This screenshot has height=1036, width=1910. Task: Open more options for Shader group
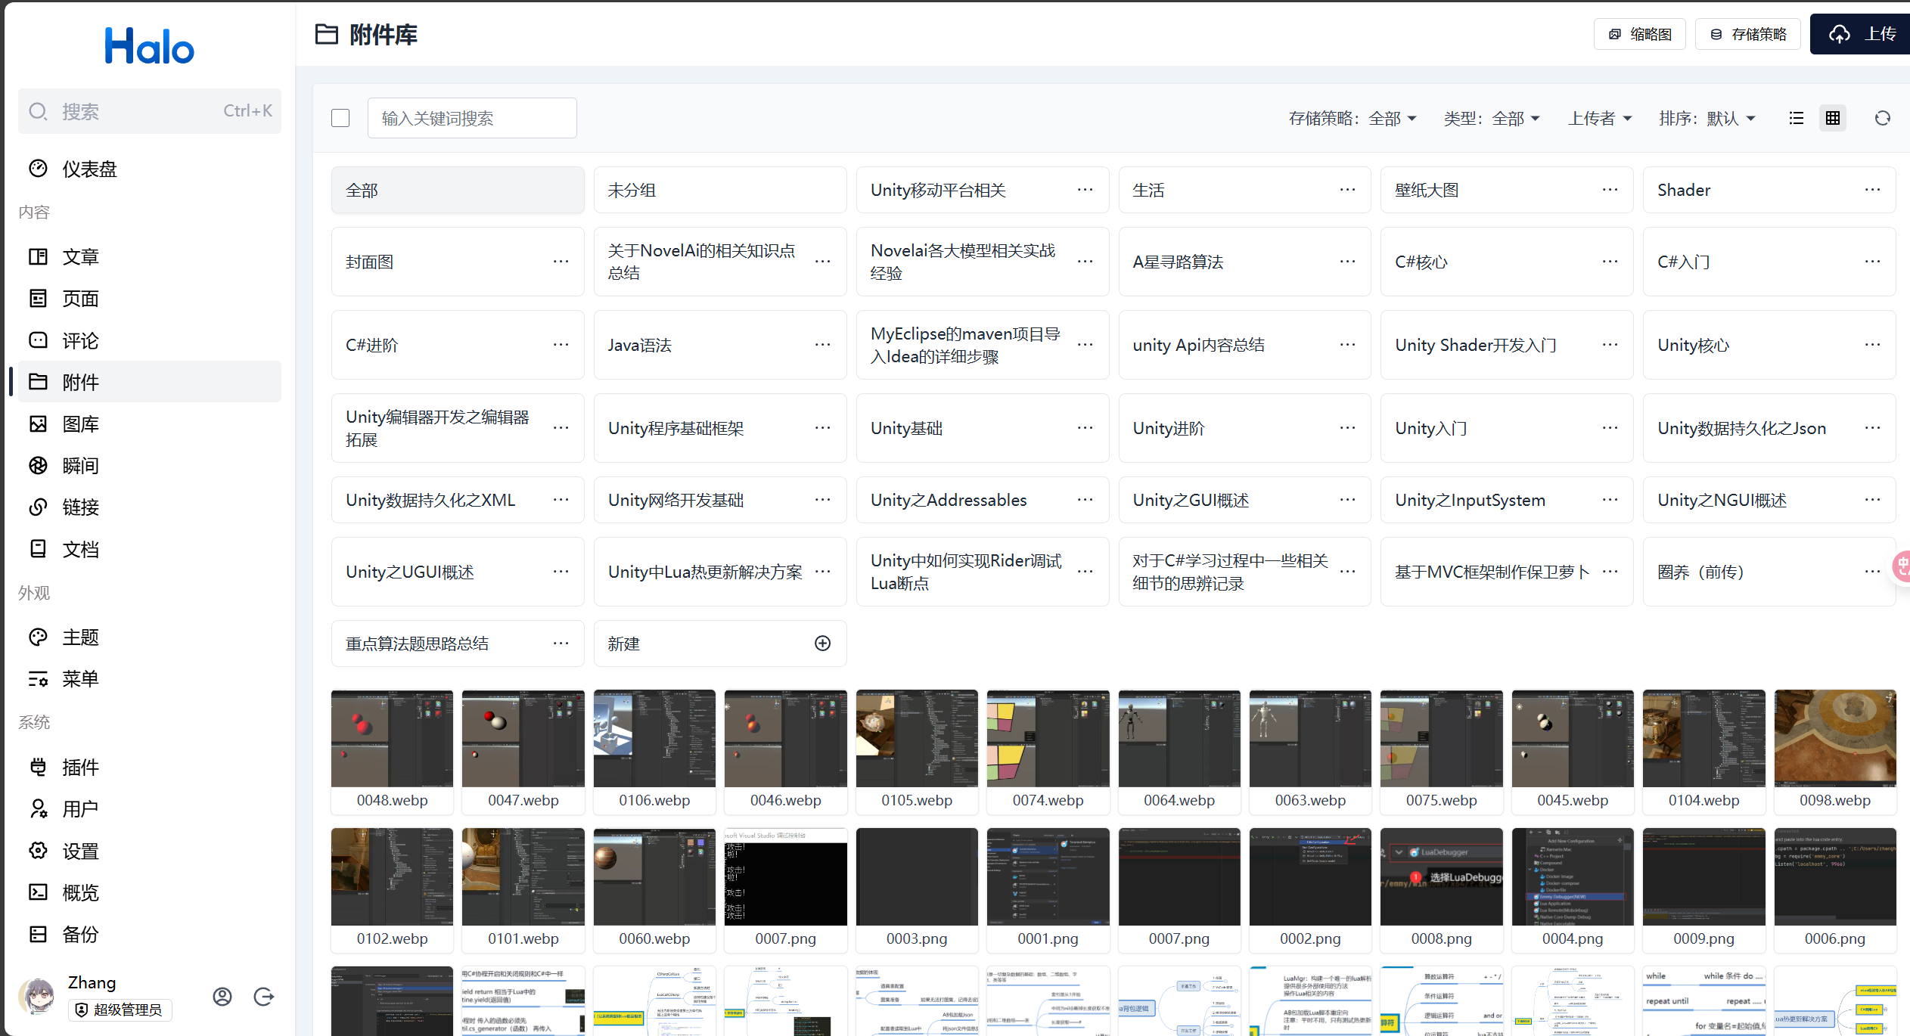coord(1872,190)
